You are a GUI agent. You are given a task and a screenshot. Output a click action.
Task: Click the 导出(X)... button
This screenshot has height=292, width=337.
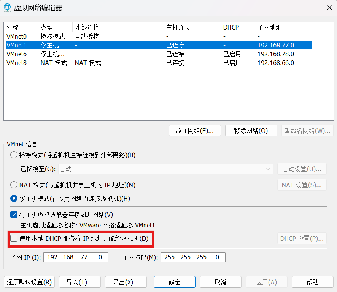click(126, 282)
